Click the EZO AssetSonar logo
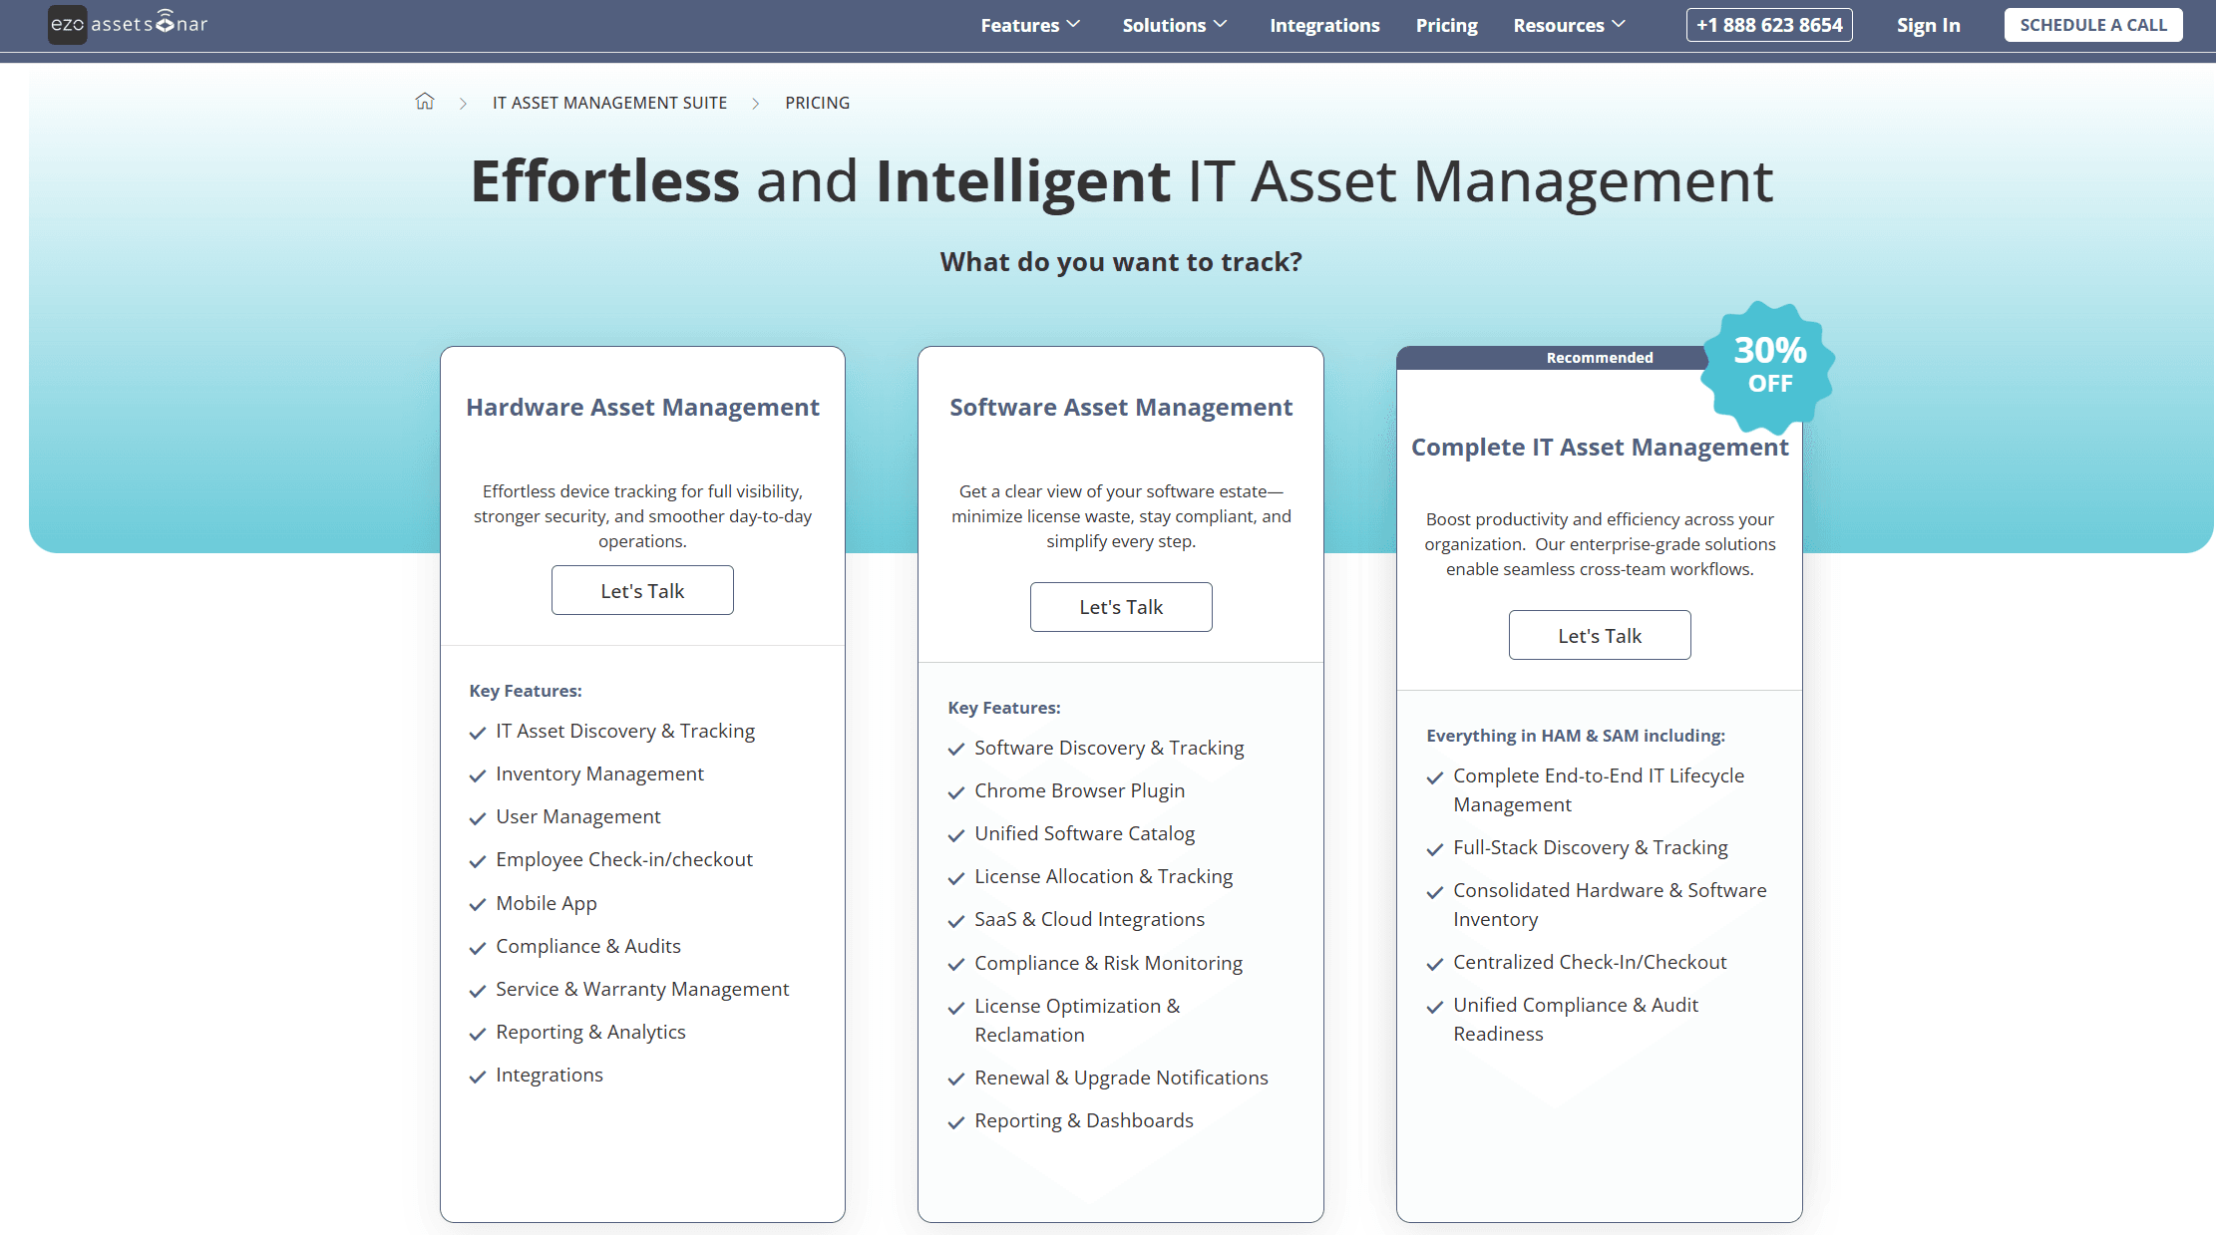This screenshot has height=1235, width=2216. [x=129, y=24]
